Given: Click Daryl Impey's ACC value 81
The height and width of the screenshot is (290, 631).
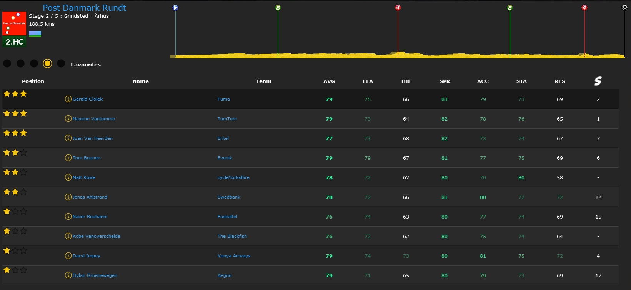Looking at the screenshot, I should click(x=483, y=256).
